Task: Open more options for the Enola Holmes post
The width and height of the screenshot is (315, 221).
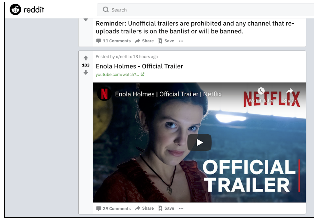Action: coord(181,208)
